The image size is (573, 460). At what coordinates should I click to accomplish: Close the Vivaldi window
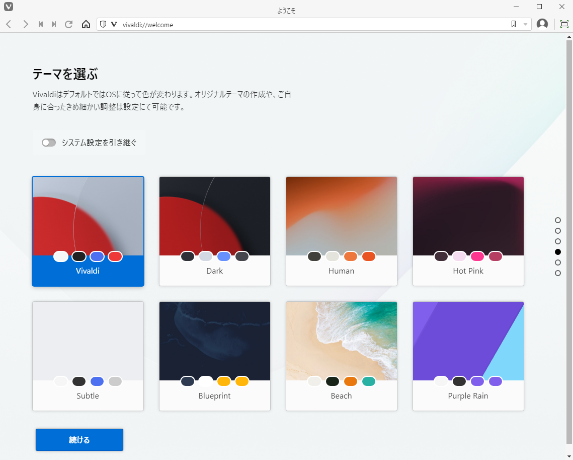pyautogui.click(x=562, y=7)
